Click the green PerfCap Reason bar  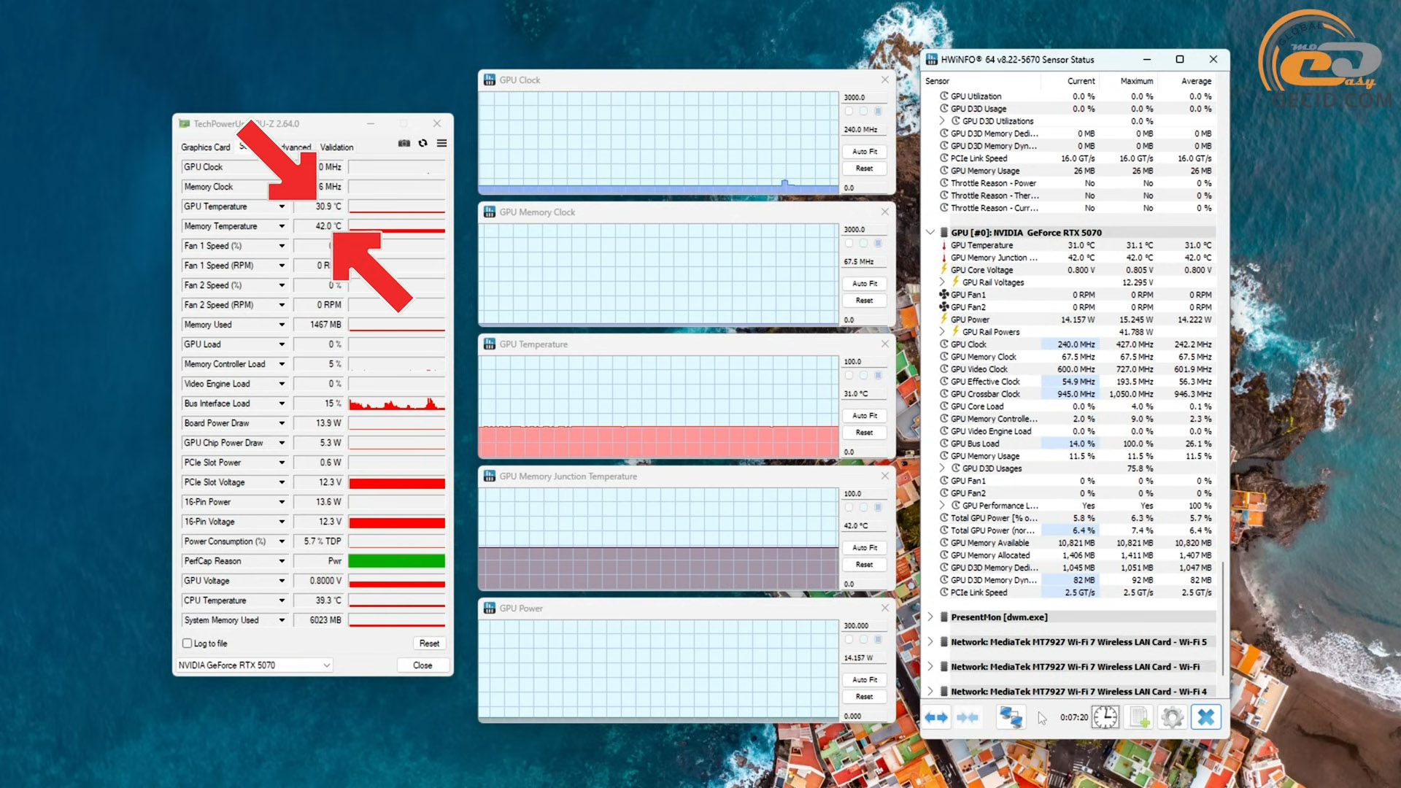(x=396, y=561)
